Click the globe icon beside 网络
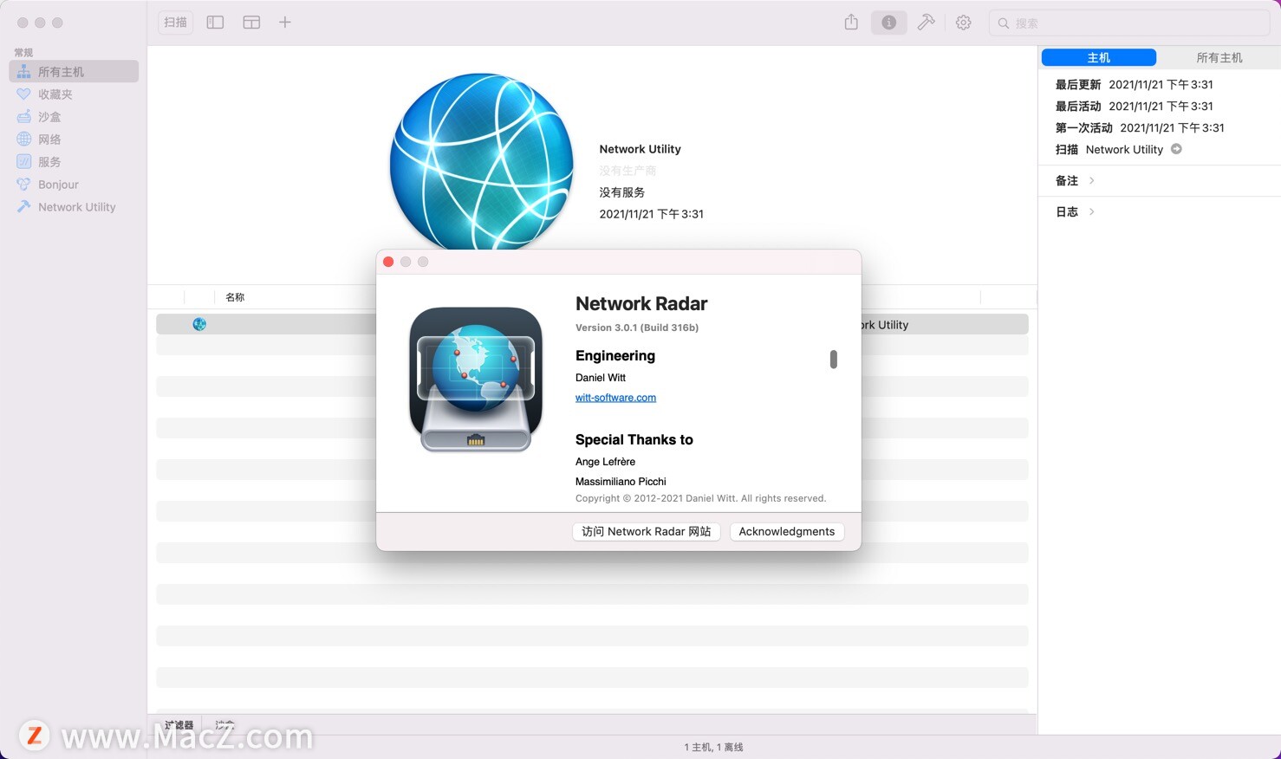1281x759 pixels. point(23,139)
